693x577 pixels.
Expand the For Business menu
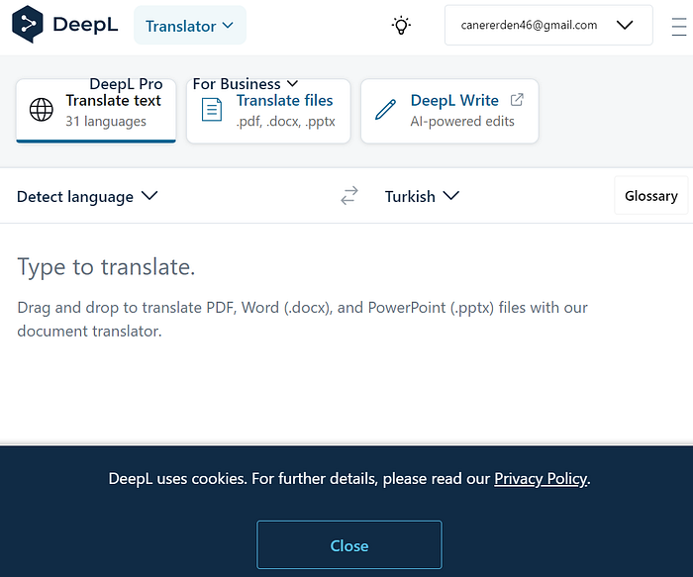[x=246, y=83]
